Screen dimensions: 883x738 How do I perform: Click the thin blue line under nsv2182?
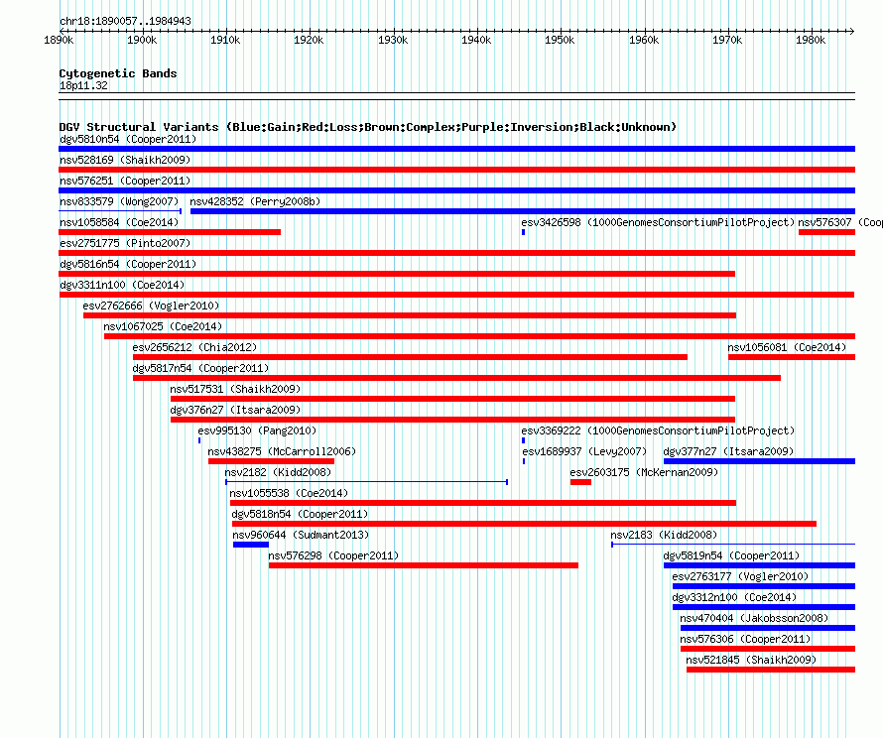(367, 482)
